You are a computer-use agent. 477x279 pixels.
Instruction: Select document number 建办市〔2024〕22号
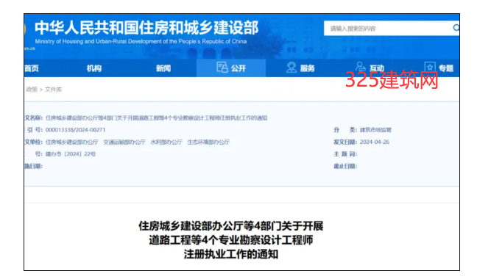coord(71,154)
